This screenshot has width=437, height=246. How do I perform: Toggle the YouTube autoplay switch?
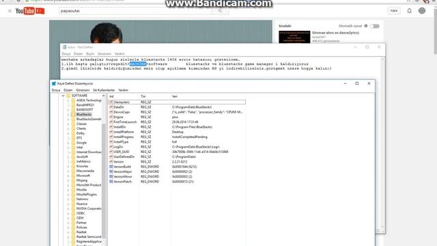pos(375,26)
